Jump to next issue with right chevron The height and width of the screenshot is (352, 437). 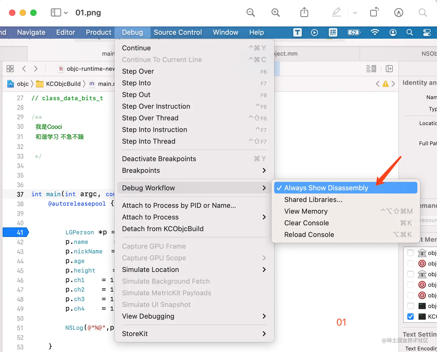click(x=393, y=84)
